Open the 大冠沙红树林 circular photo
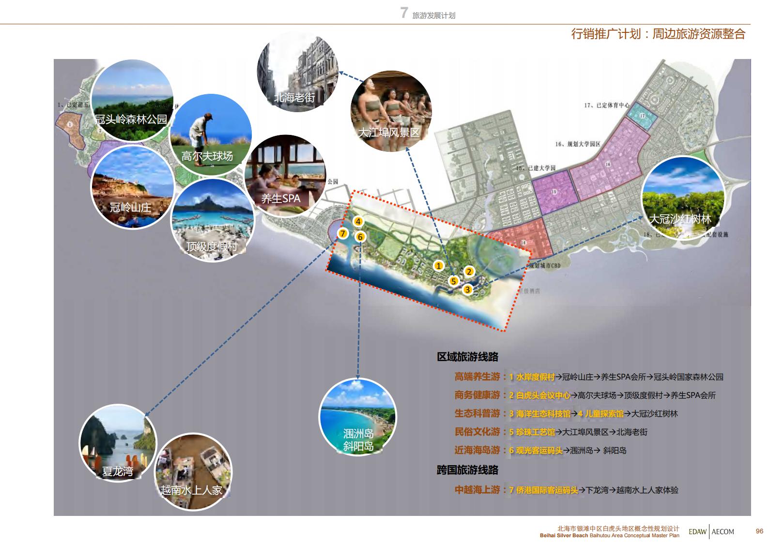 coord(683,197)
